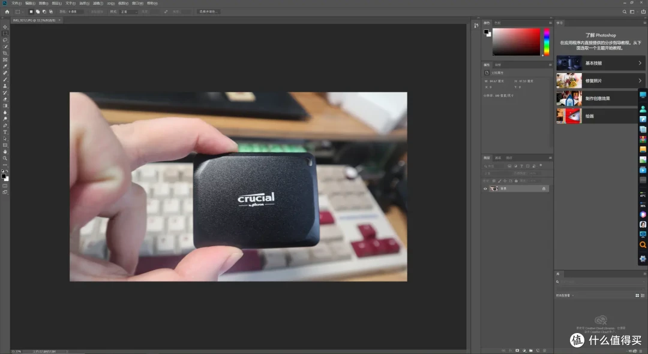
Task: Select the Spot Healing Brush tool
Action: (x=5, y=73)
